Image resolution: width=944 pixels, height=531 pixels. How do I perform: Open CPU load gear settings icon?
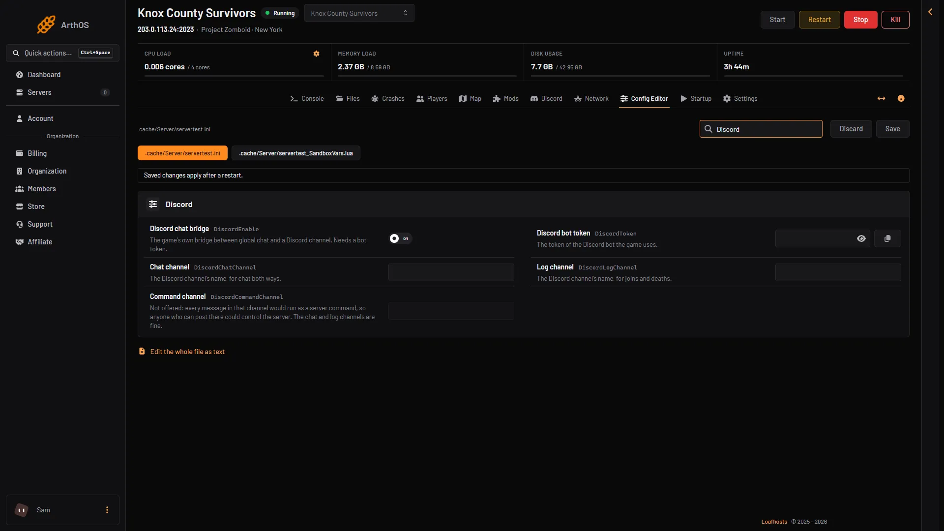click(317, 54)
